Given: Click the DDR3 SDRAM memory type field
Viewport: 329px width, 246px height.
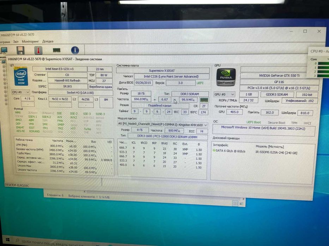Looking at the screenshot, I should [190, 94].
